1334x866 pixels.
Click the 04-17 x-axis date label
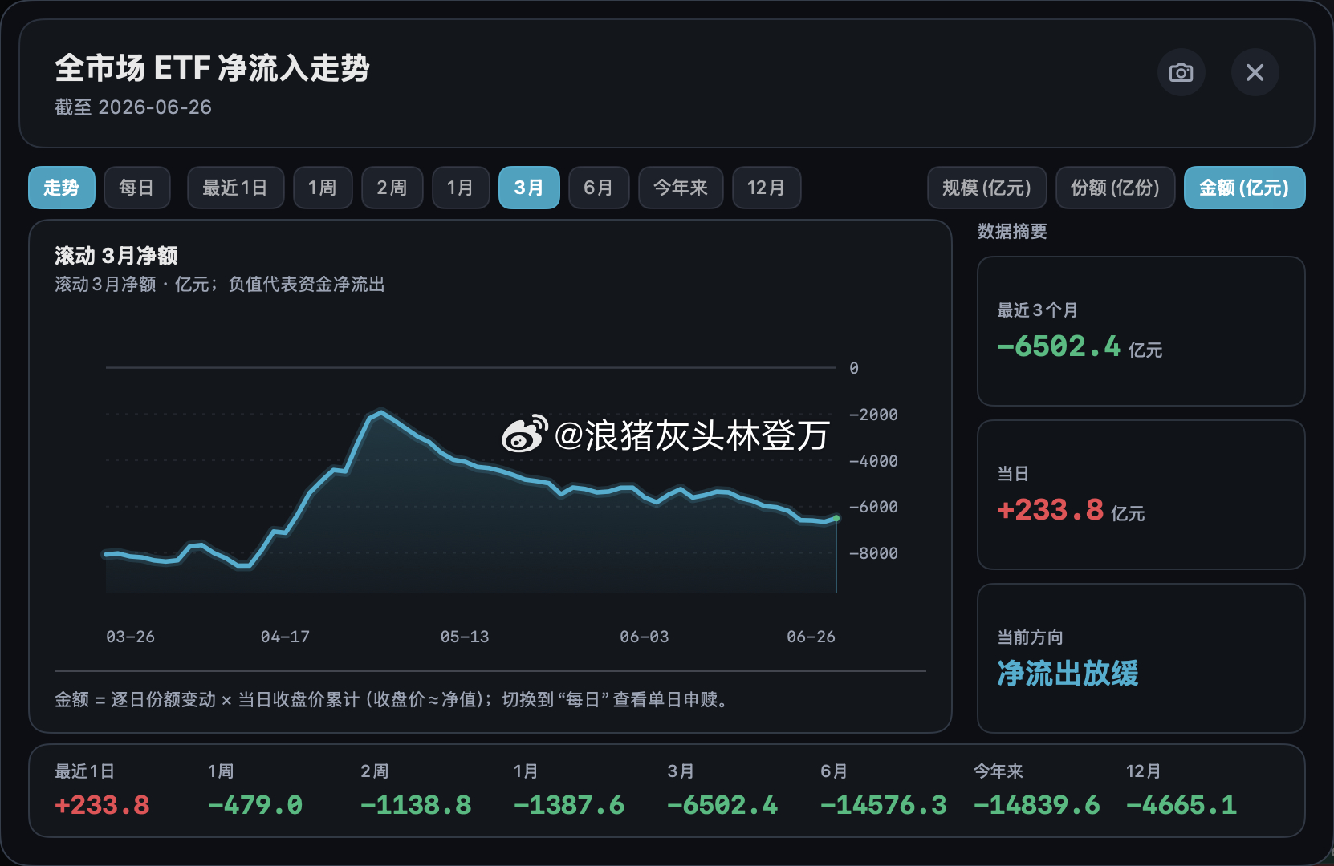[x=285, y=637]
